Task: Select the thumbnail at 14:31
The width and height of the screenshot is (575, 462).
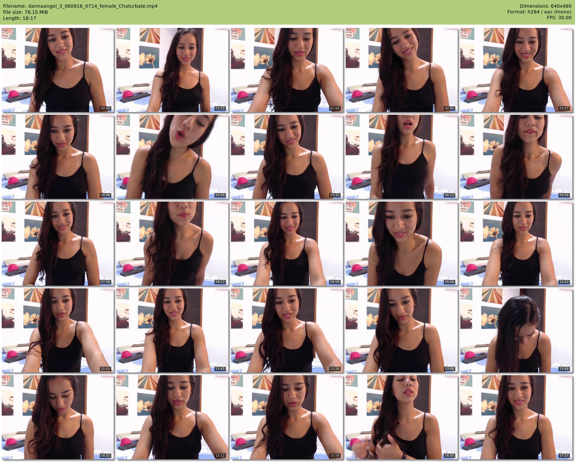Action: click(x=57, y=417)
